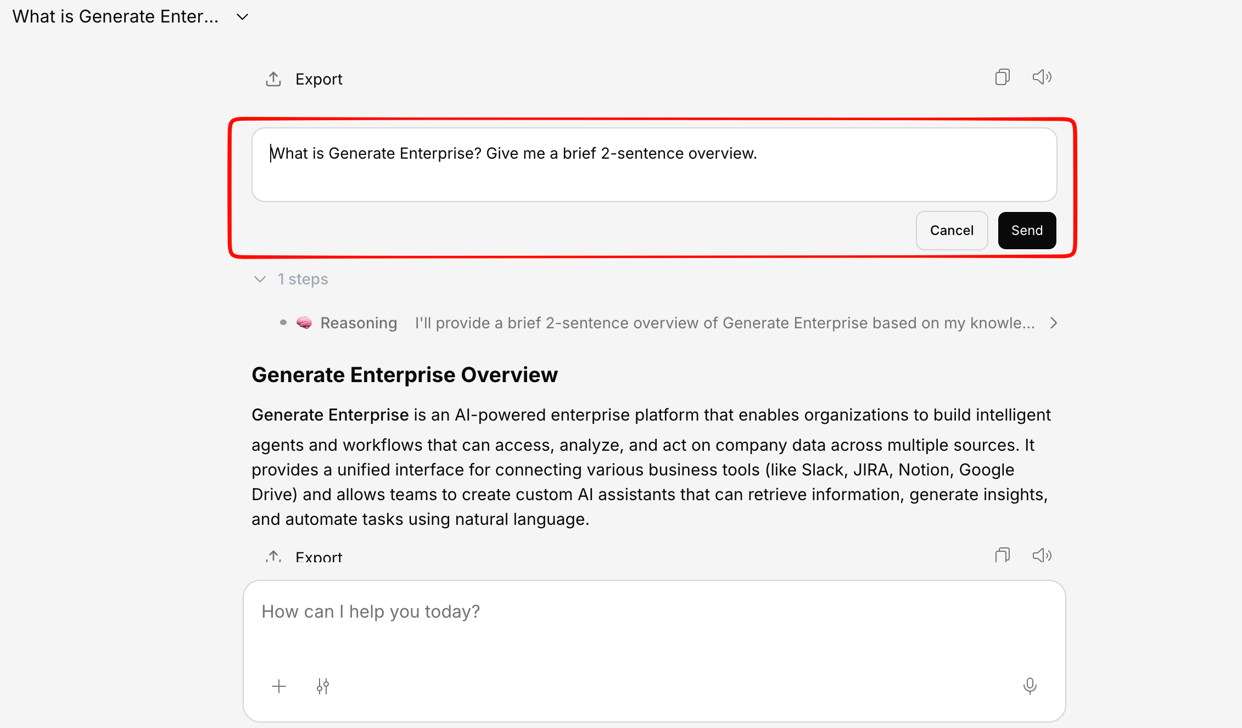Screen dimensions: 1242x728
Task: Click top read-aloud speaker icon
Action: pyautogui.click(x=1042, y=77)
